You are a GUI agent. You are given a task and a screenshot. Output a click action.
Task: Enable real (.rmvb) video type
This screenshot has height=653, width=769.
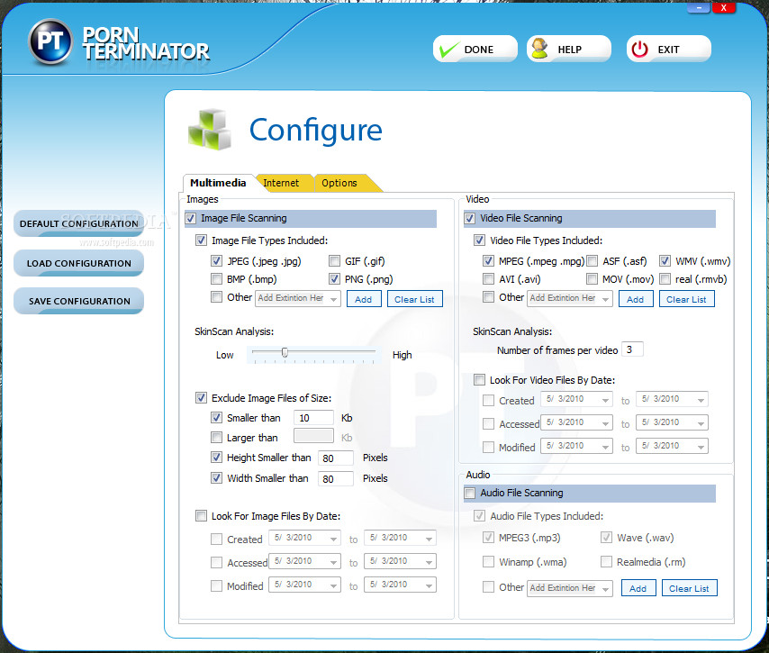coord(665,279)
